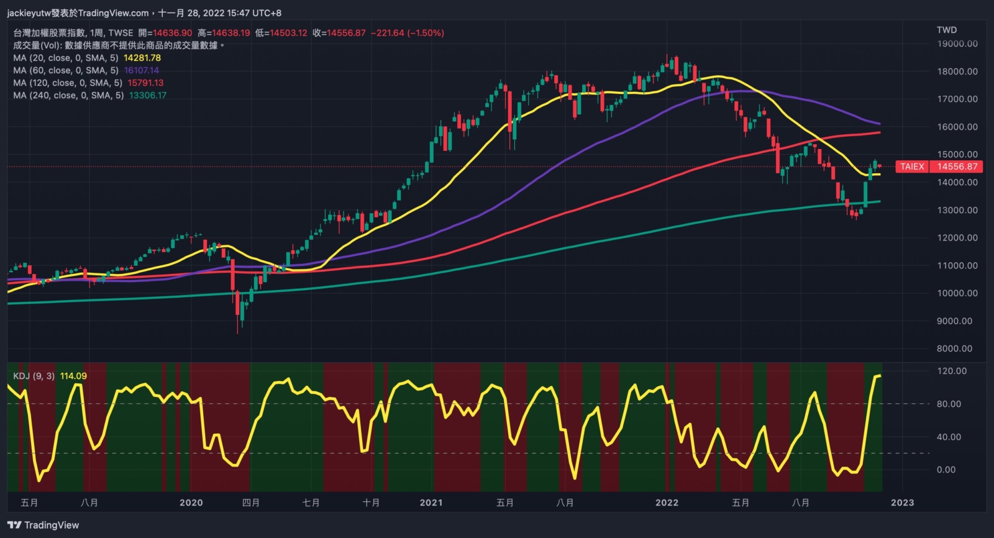Image resolution: width=994 pixels, height=538 pixels.
Task: Select the MA 120 indicator legend
Action: (67, 83)
